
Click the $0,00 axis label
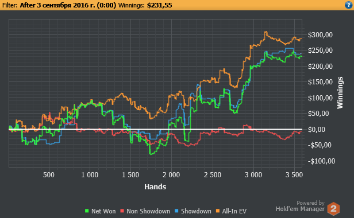click(x=317, y=130)
